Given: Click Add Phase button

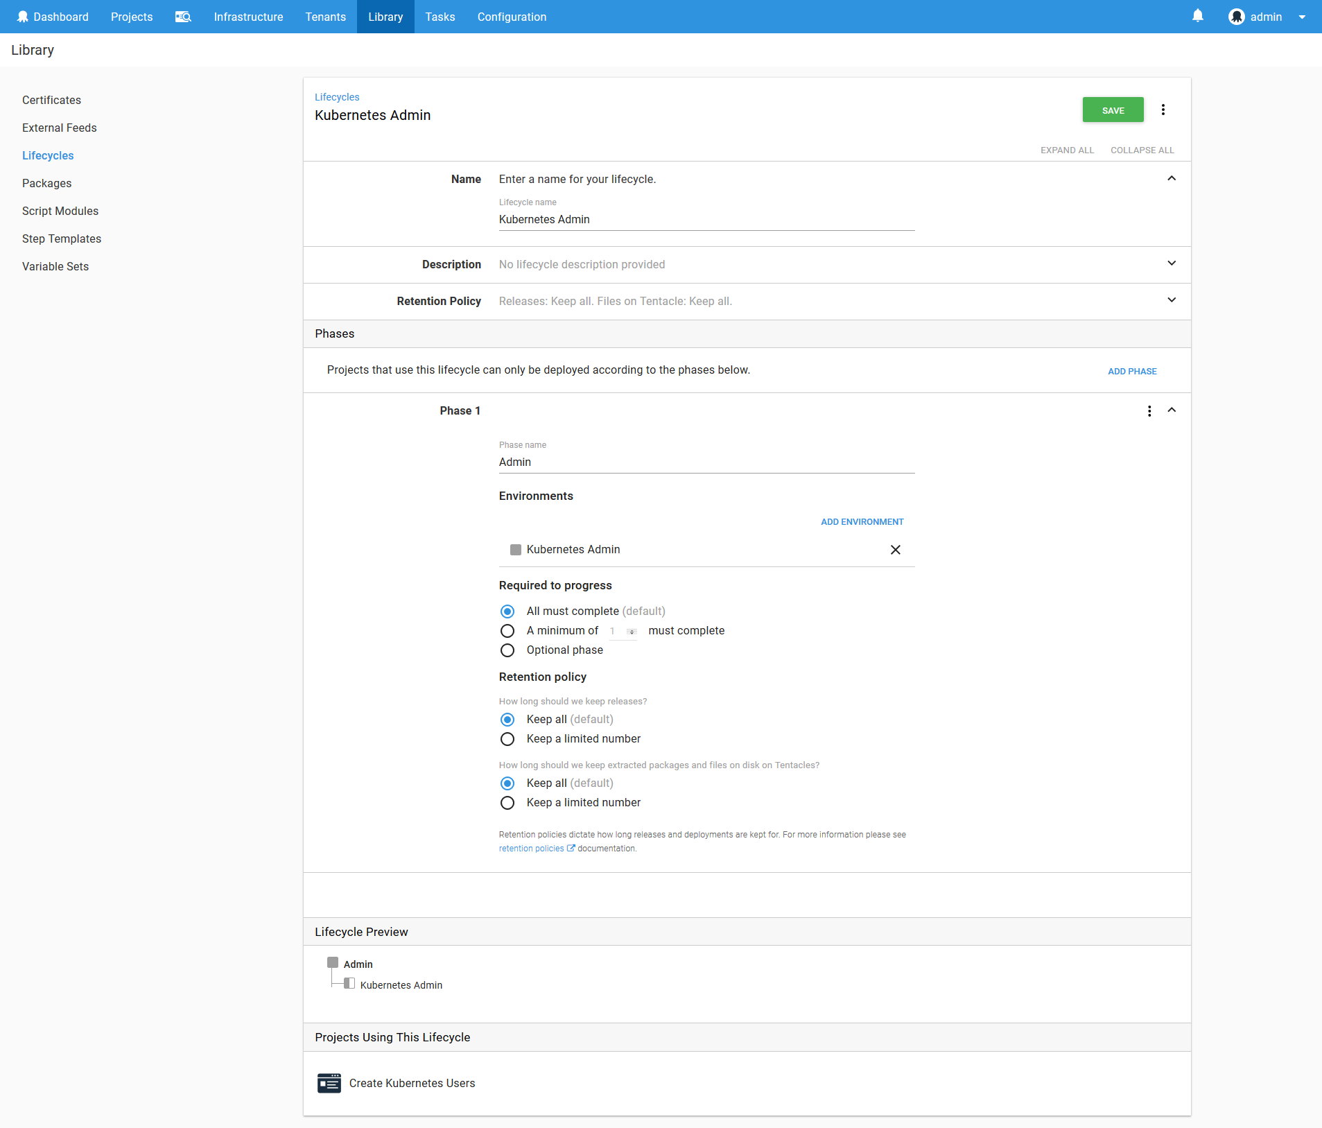Looking at the screenshot, I should 1131,371.
